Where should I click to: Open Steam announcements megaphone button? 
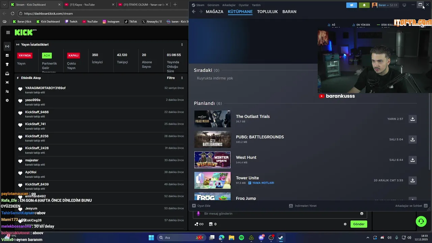point(352,5)
